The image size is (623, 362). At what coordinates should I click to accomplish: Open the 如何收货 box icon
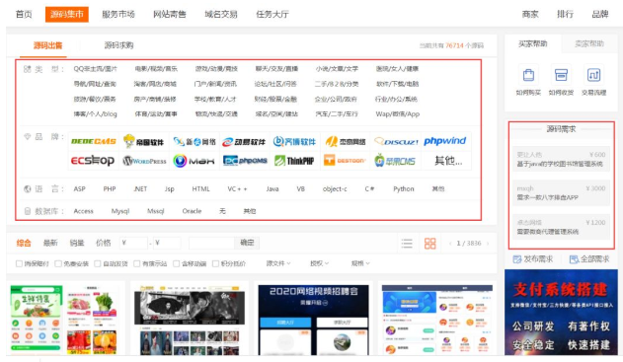click(561, 75)
